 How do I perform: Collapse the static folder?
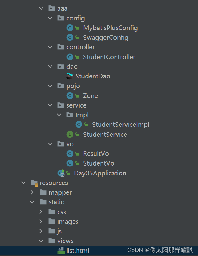coord(32,202)
